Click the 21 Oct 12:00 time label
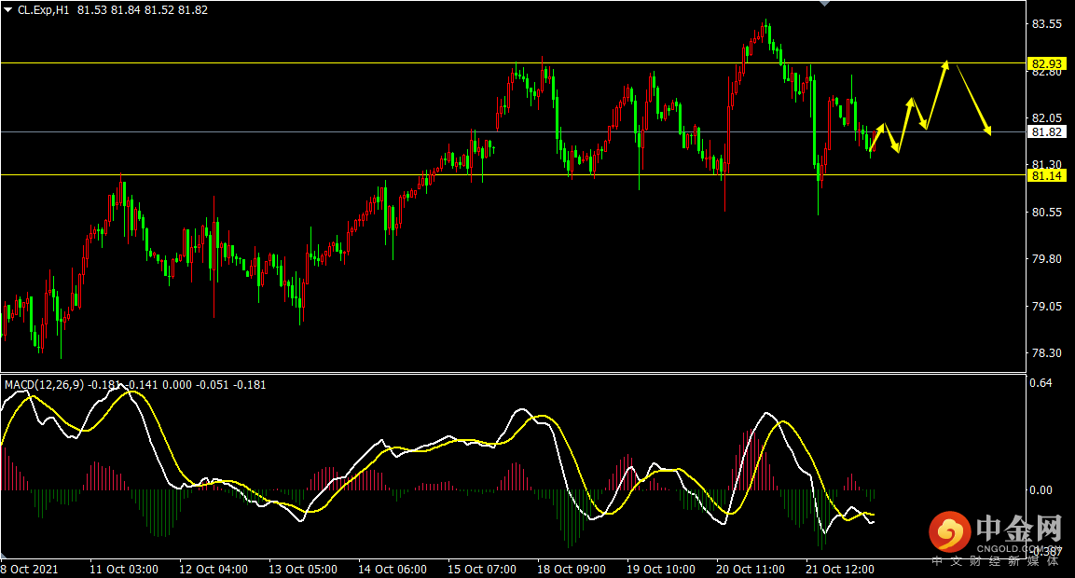1075x578 pixels. 840,569
